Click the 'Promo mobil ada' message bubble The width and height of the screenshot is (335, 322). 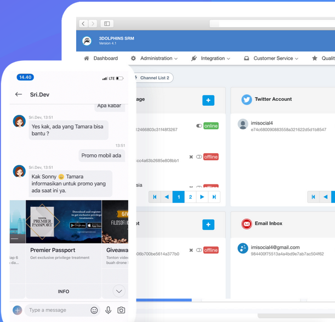tap(101, 155)
